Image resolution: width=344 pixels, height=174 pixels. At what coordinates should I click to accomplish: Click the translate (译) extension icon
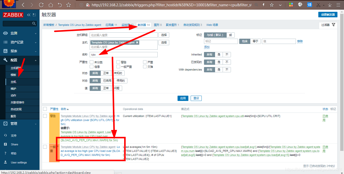tap(309, 5)
